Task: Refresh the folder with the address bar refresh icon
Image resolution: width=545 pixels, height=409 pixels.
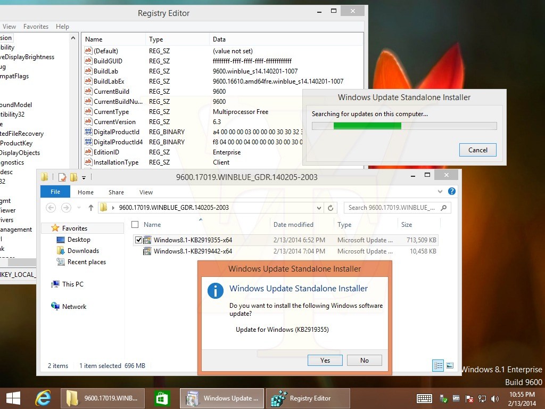Action: pyautogui.click(x=331, y=208)
